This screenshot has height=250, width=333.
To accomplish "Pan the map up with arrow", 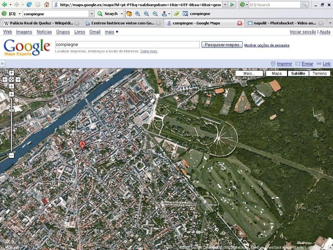I will (11, 73).
